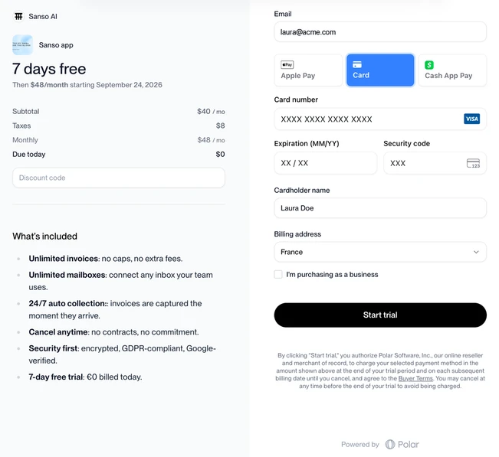Viewport: 499px width, 457px height.
Task: Click the Card number input field
Action: point(380,119)
